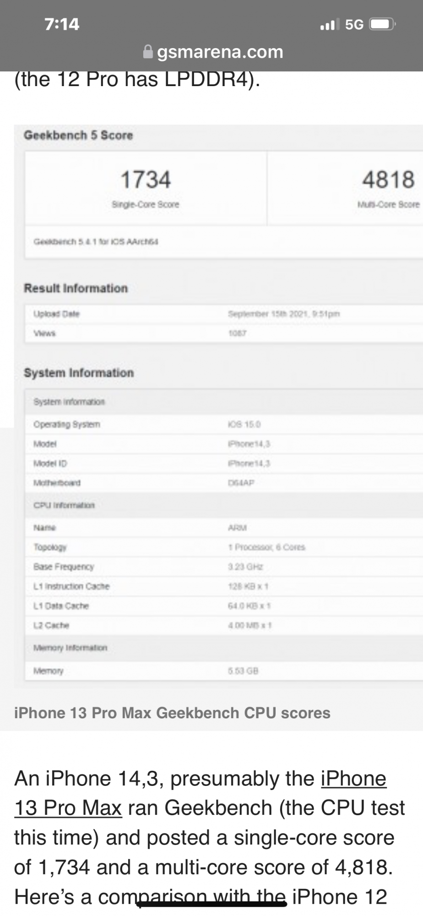Tap the gsmarena.com address bar

pyautogui.click(x=213, y=52)
